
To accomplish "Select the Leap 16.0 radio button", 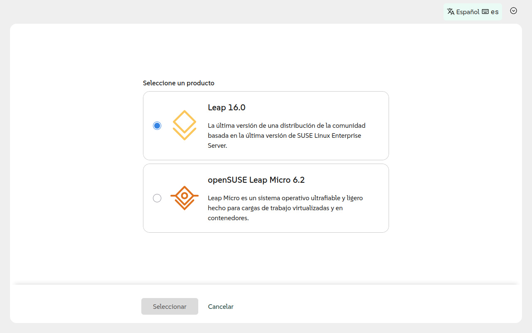I will 157,126.
